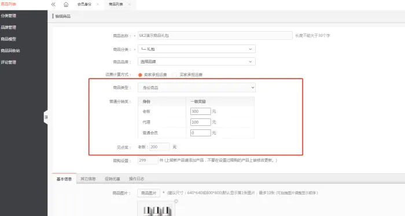Click the sidebar collapse handle on the dark panel edge
The width and height of the screenshot is (405, 216).
click(x=46, y=117)
